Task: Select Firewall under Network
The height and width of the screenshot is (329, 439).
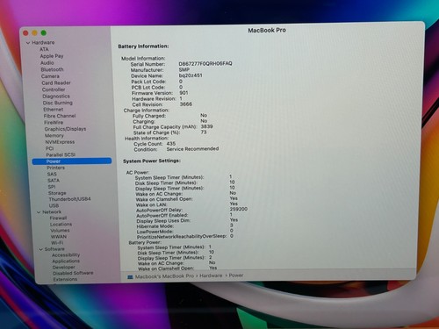Action: click(58, 218)
